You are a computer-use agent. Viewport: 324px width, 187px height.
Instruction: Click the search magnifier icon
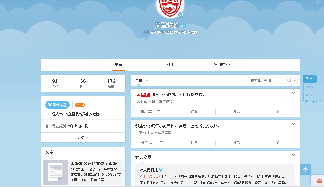point(289,80)
